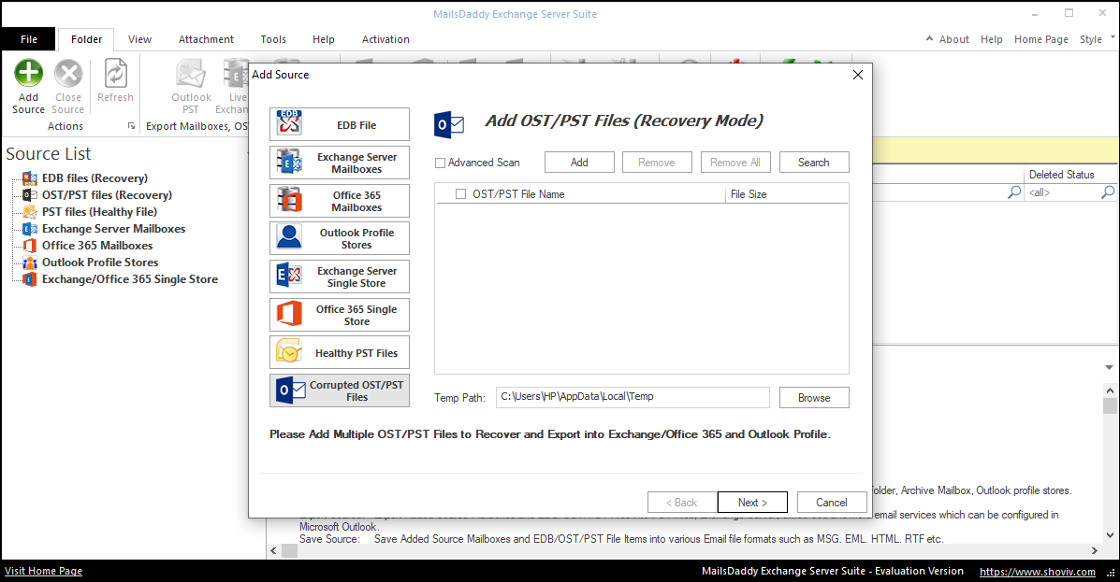Click the vertical scrollbar up arrow
Viewport: 1120px width, 582px height.
(x=1110, y=390)
